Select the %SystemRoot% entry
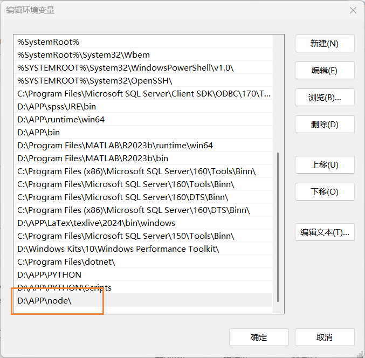Image resolution: width=365 pixels, height=358 pixels. (x=143, y=42)
